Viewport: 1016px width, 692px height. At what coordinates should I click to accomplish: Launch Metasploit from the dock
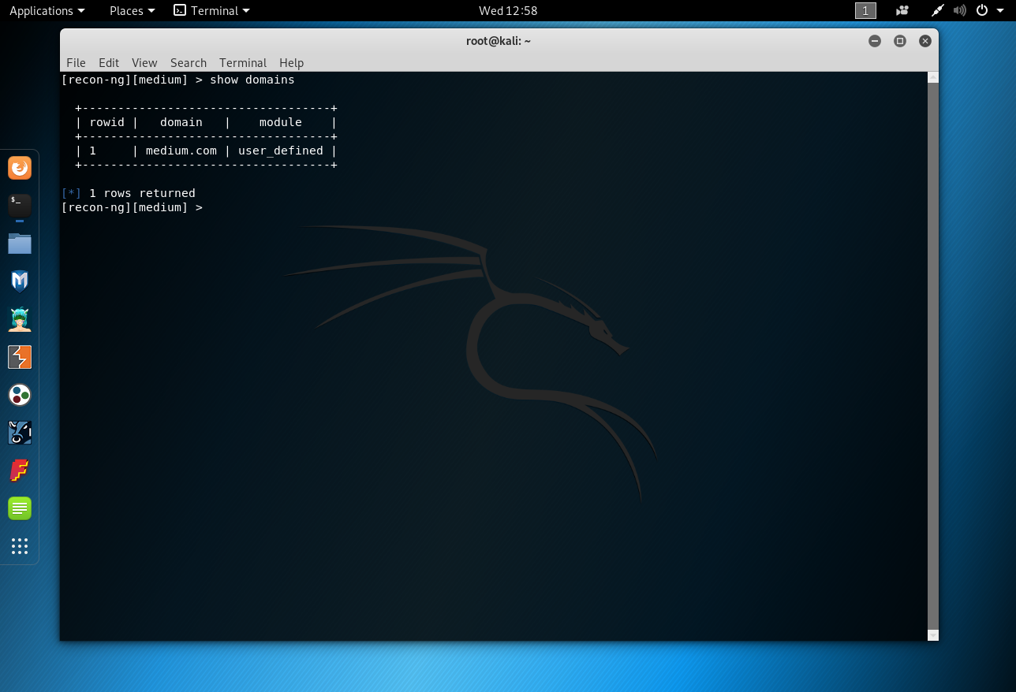pyautogui.click(x=20, y=281)
